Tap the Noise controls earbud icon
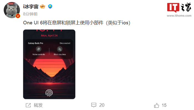 39,49
